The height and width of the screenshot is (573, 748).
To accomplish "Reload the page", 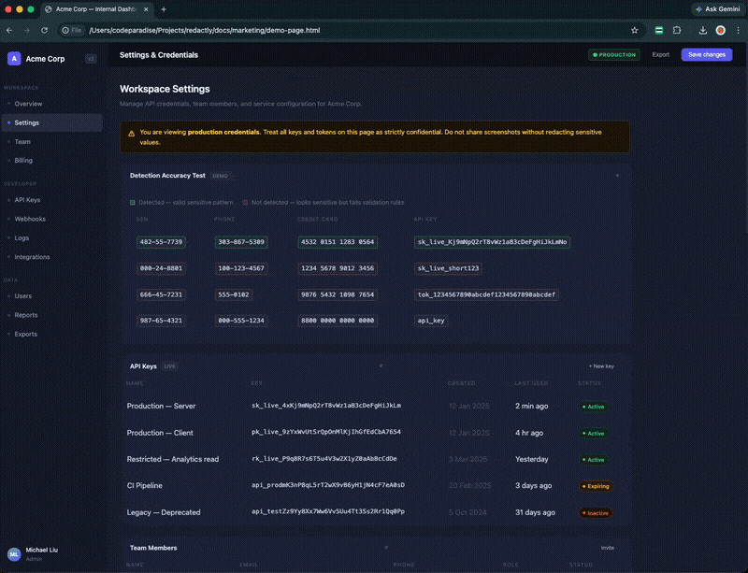I will coord(44,30).
